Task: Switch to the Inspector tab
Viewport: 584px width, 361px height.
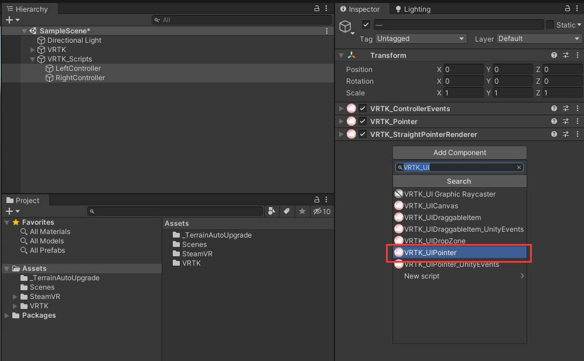Action: click(x=360, y=9)
